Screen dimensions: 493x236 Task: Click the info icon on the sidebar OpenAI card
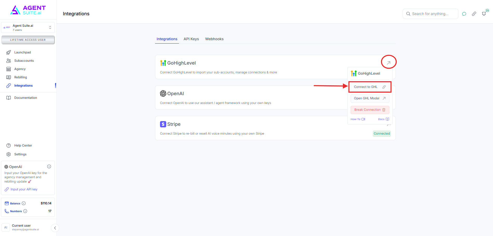(49, 166)
